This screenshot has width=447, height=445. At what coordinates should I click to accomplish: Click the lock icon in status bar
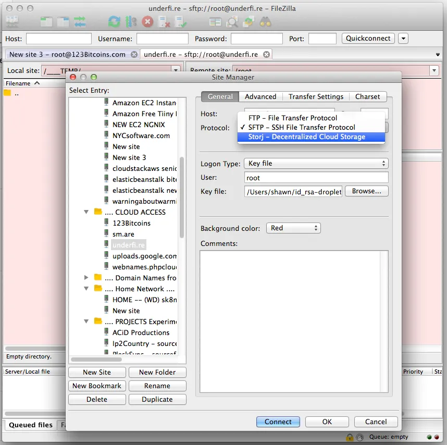[350, 437]
